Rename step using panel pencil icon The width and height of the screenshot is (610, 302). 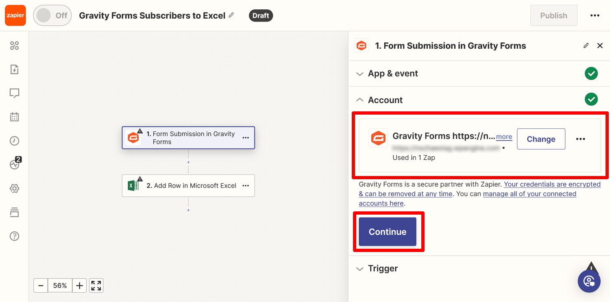coord(586,46)
